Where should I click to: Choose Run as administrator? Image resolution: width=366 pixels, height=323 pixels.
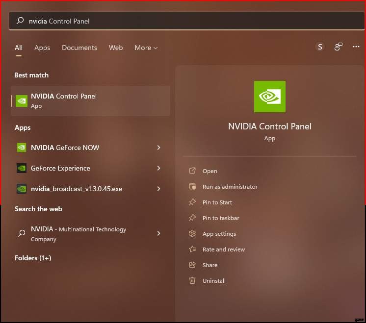click(x=230, y=187)
